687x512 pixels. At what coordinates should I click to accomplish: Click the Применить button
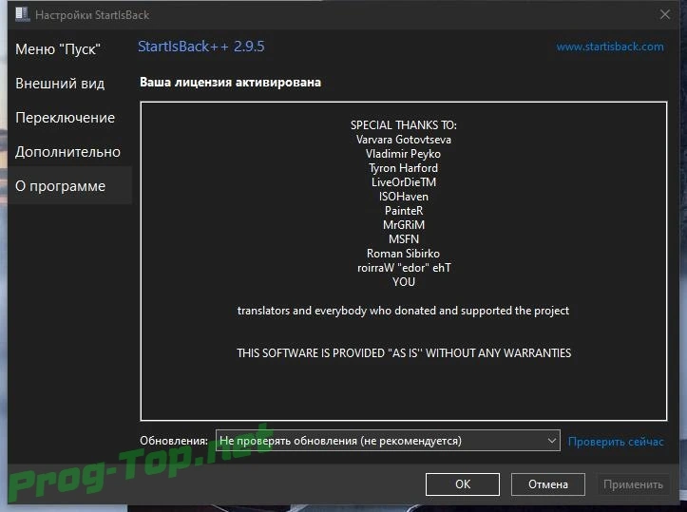click(x=633, y=484)
